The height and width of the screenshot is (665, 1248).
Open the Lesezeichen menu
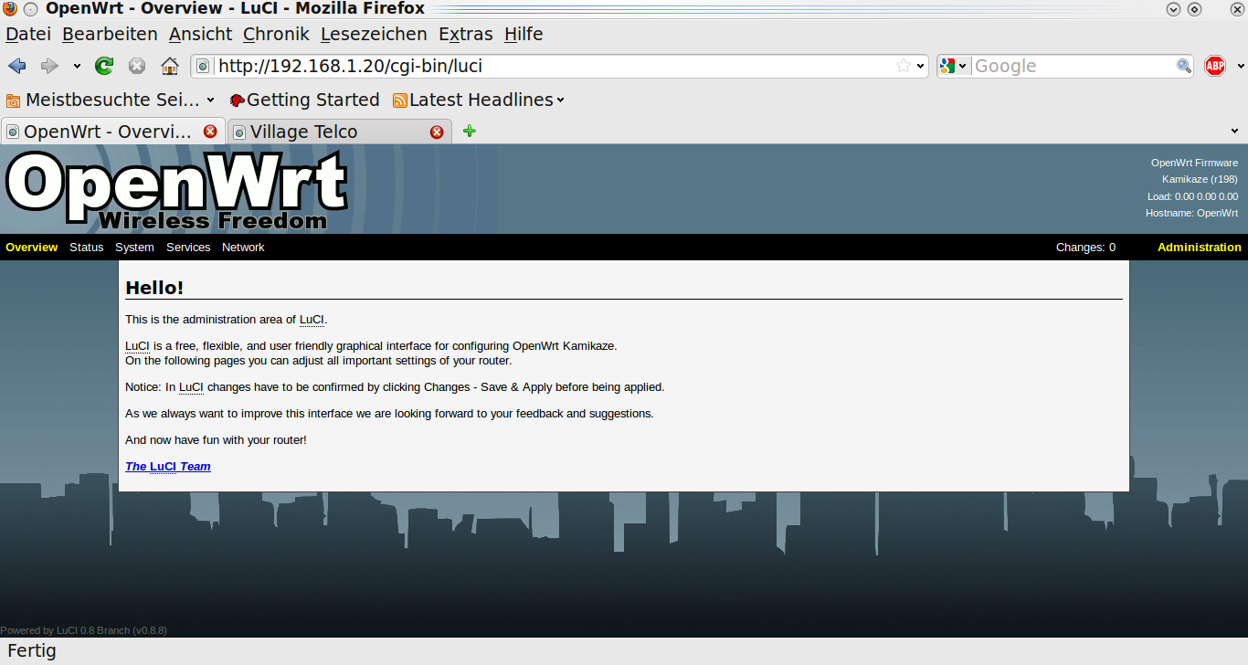coord(374,34)
